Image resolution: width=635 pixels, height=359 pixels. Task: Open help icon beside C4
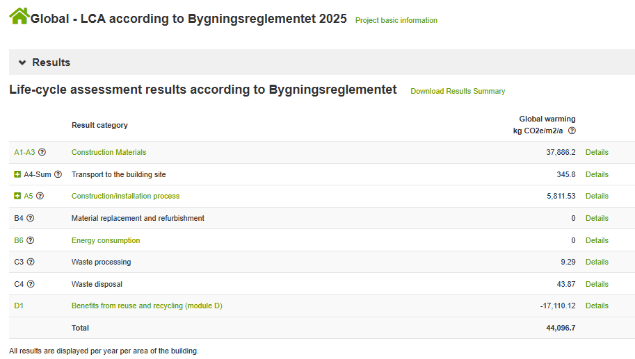[31, 284]
